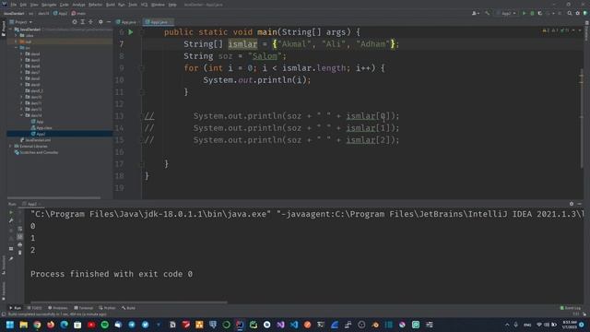Open the Build tool window button

[x=128, y=308]
